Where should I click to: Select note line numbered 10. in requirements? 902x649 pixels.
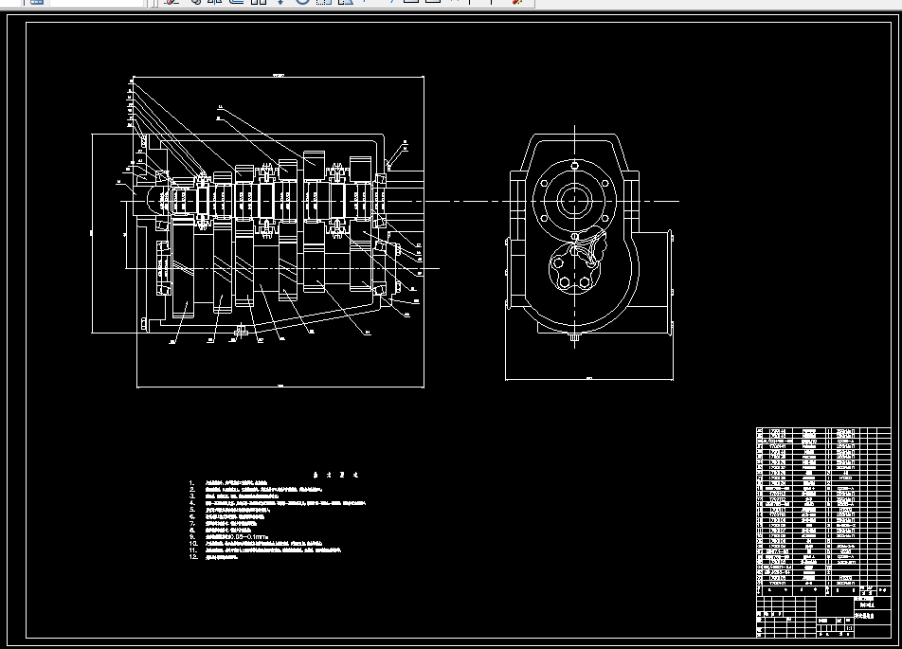(x=256, y=543)
